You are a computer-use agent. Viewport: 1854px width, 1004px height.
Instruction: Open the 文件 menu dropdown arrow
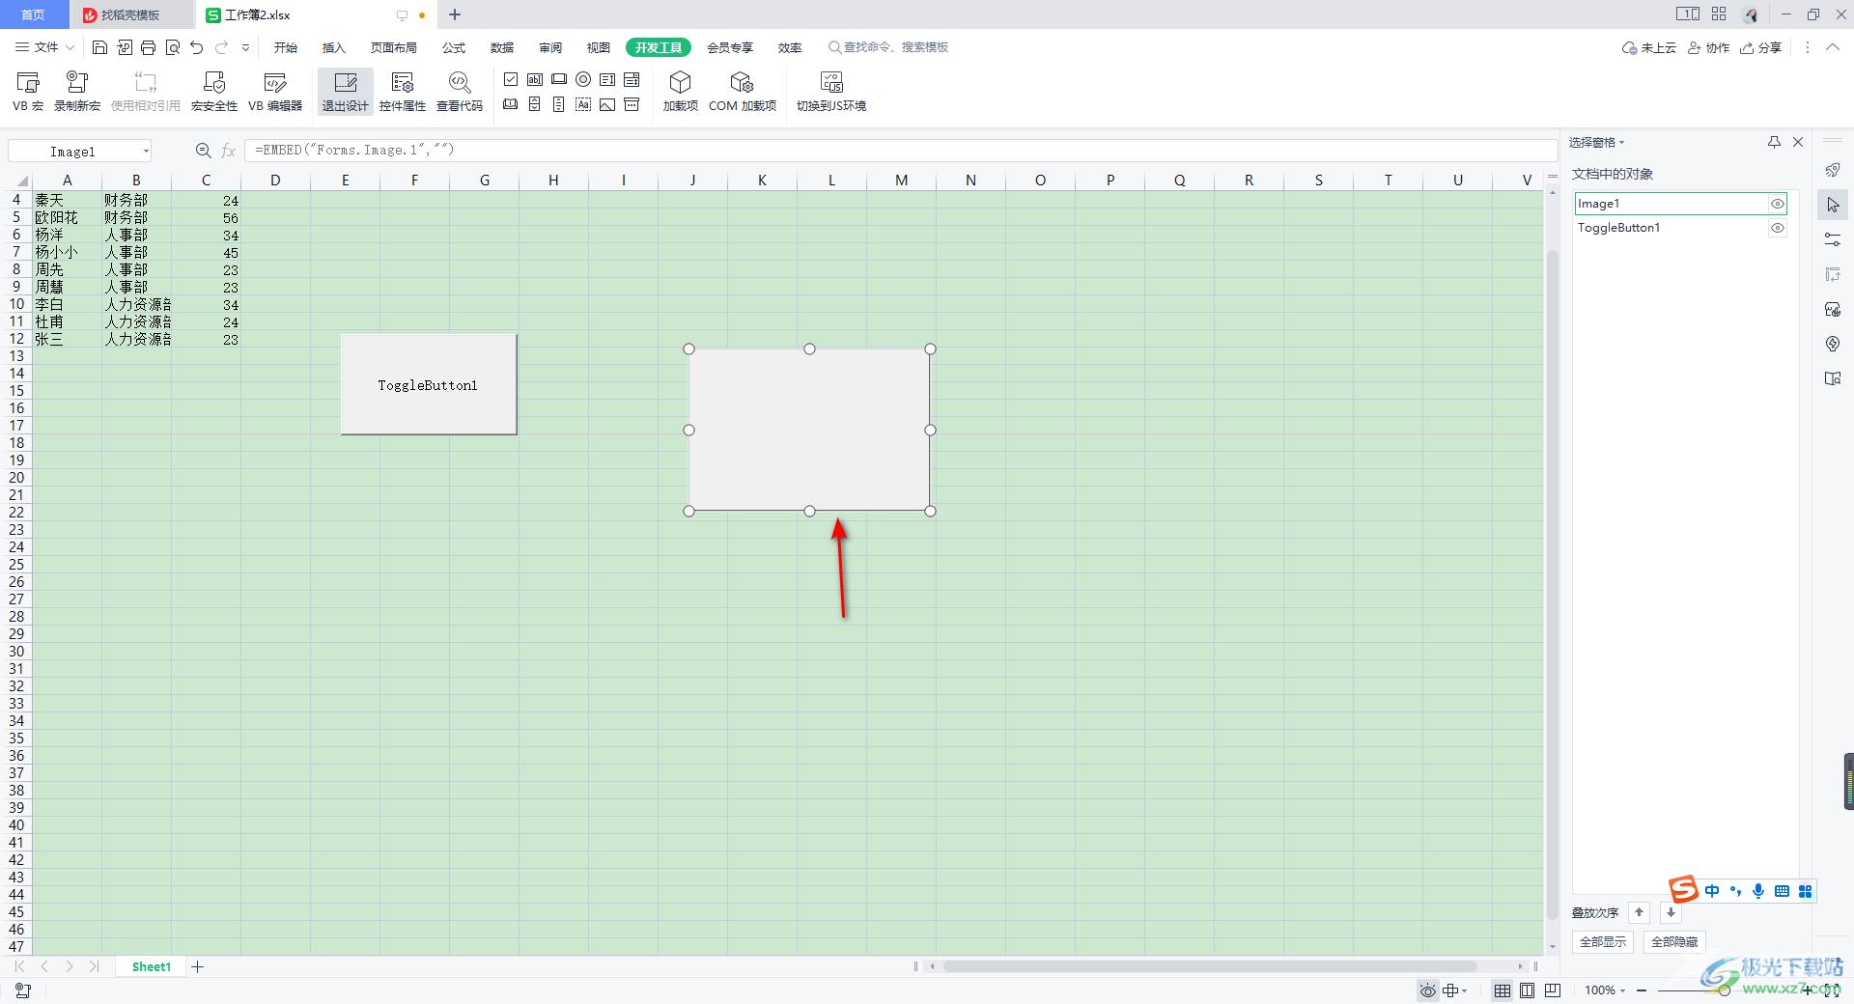coord(70,47)
